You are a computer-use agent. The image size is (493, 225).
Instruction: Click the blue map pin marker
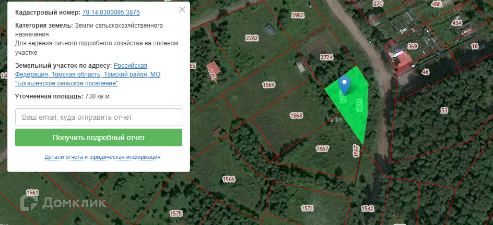[345, 85]
